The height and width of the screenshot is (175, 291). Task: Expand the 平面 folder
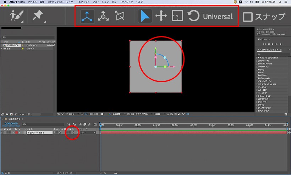2,49
